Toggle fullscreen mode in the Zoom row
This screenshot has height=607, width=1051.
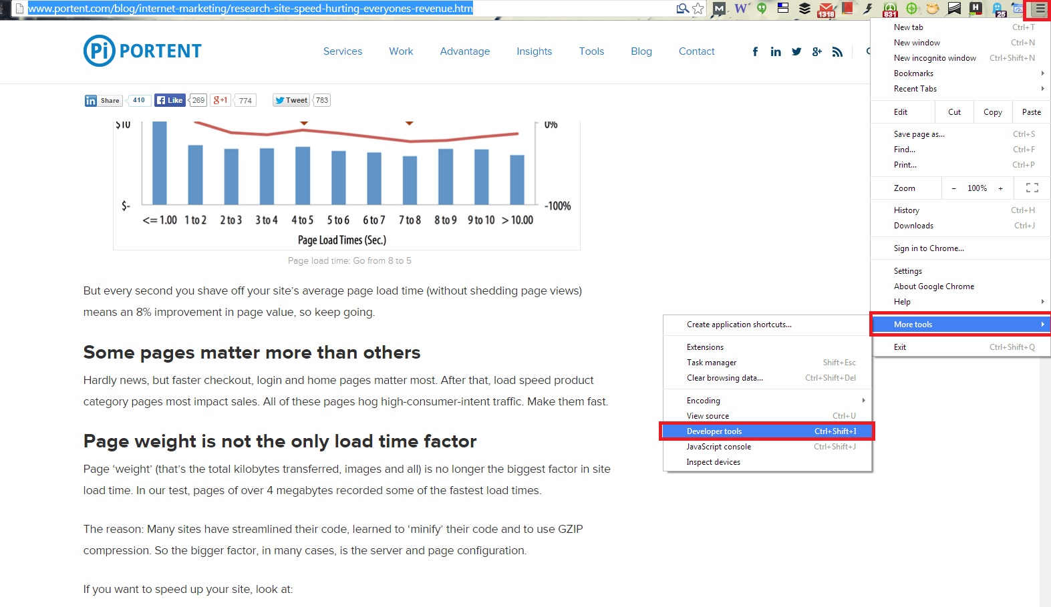1032,188
